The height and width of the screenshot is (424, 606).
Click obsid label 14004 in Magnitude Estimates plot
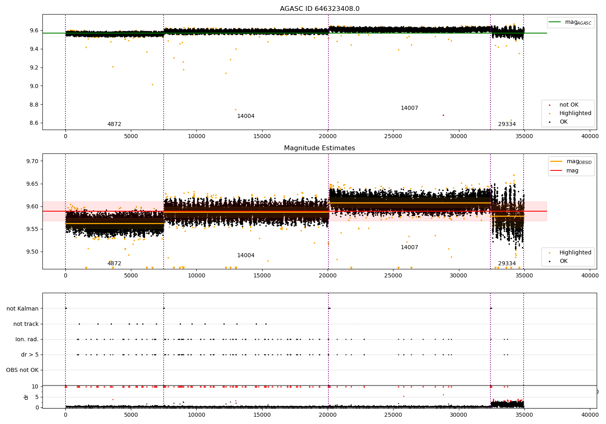tap(246, 256)
